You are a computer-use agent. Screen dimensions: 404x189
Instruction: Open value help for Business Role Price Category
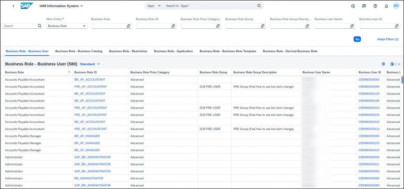pyautogui.click(x=218, y=26)
